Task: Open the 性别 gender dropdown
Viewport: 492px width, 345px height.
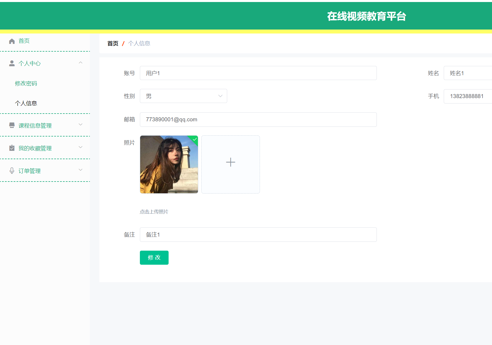Action: point(184,96)
